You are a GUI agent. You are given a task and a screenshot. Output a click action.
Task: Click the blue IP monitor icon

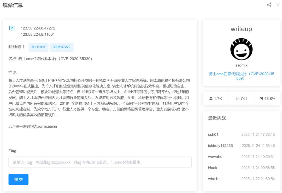pyautogui.click(x=12, y=28)
